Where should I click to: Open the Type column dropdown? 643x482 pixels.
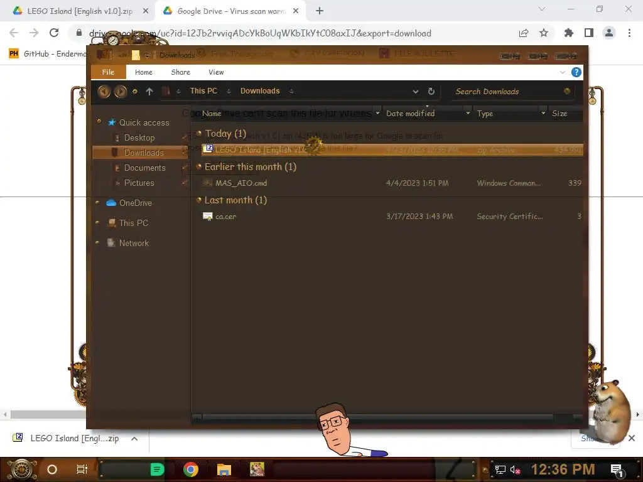coord(543,113)
